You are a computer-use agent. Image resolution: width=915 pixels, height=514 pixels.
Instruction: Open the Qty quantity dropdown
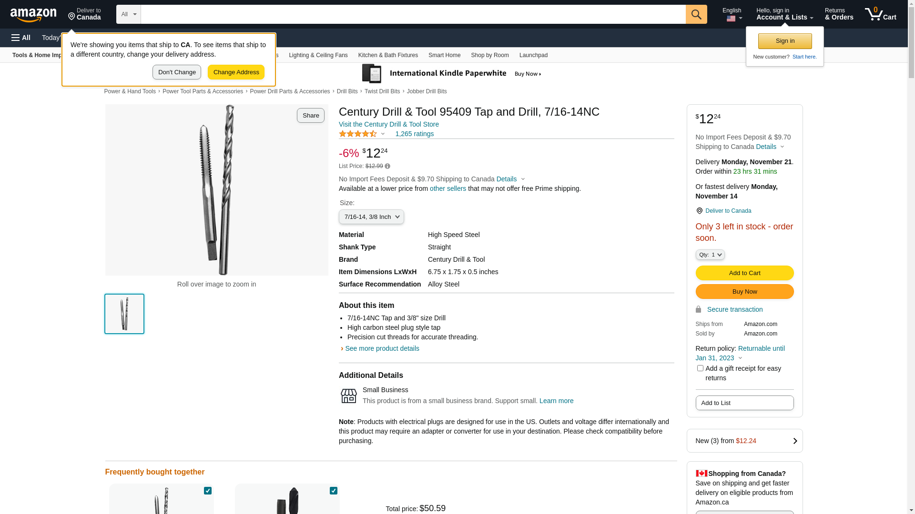[710, 255]
